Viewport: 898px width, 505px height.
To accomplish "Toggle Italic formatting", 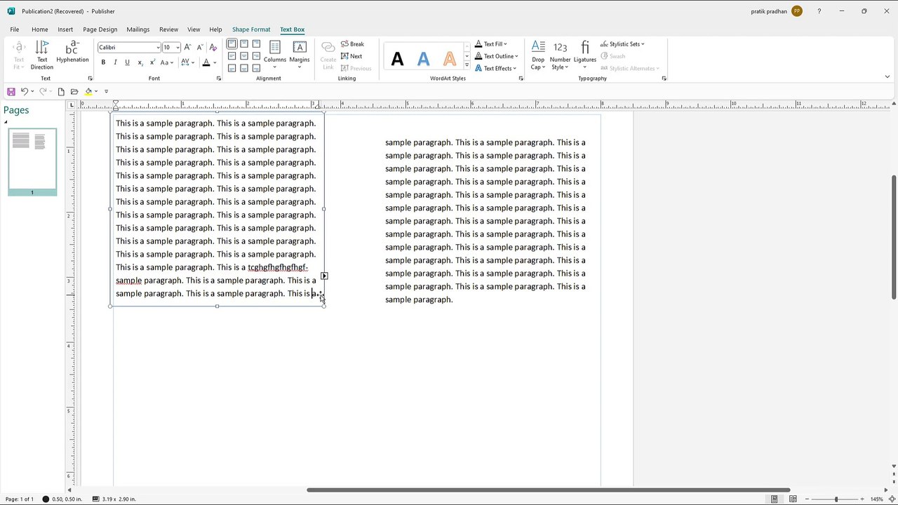I will pos(115,62).
